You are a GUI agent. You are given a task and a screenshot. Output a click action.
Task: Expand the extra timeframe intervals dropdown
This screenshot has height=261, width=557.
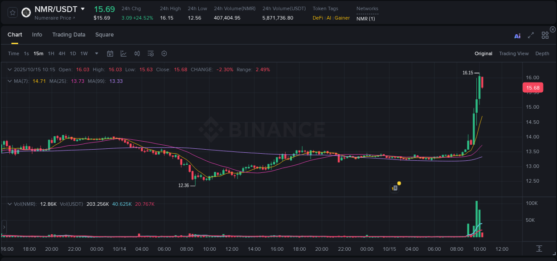pos(96,53)
